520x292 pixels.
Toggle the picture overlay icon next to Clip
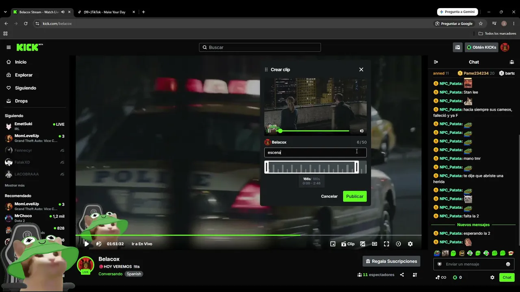(x=363, y=244)
